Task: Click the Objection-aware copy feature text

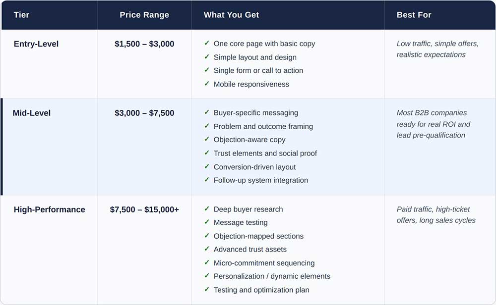Action: (x=249, y=140)
